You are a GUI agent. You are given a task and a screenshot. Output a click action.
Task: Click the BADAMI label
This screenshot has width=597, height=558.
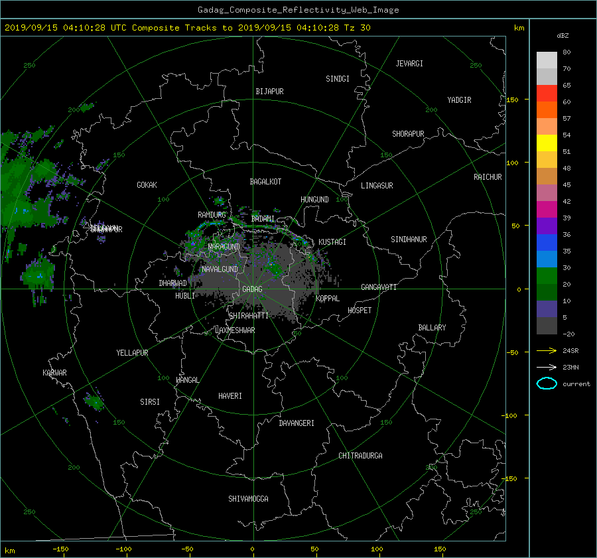(263, 219)
